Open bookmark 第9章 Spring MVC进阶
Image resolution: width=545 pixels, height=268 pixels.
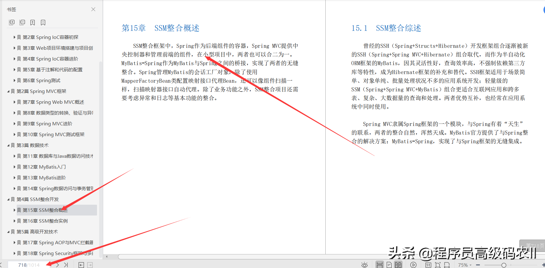click(x=47, y=124)
